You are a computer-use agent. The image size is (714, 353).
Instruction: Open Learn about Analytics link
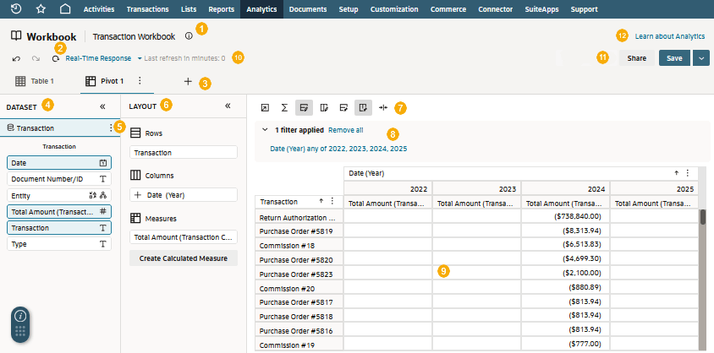pos(670,36)
